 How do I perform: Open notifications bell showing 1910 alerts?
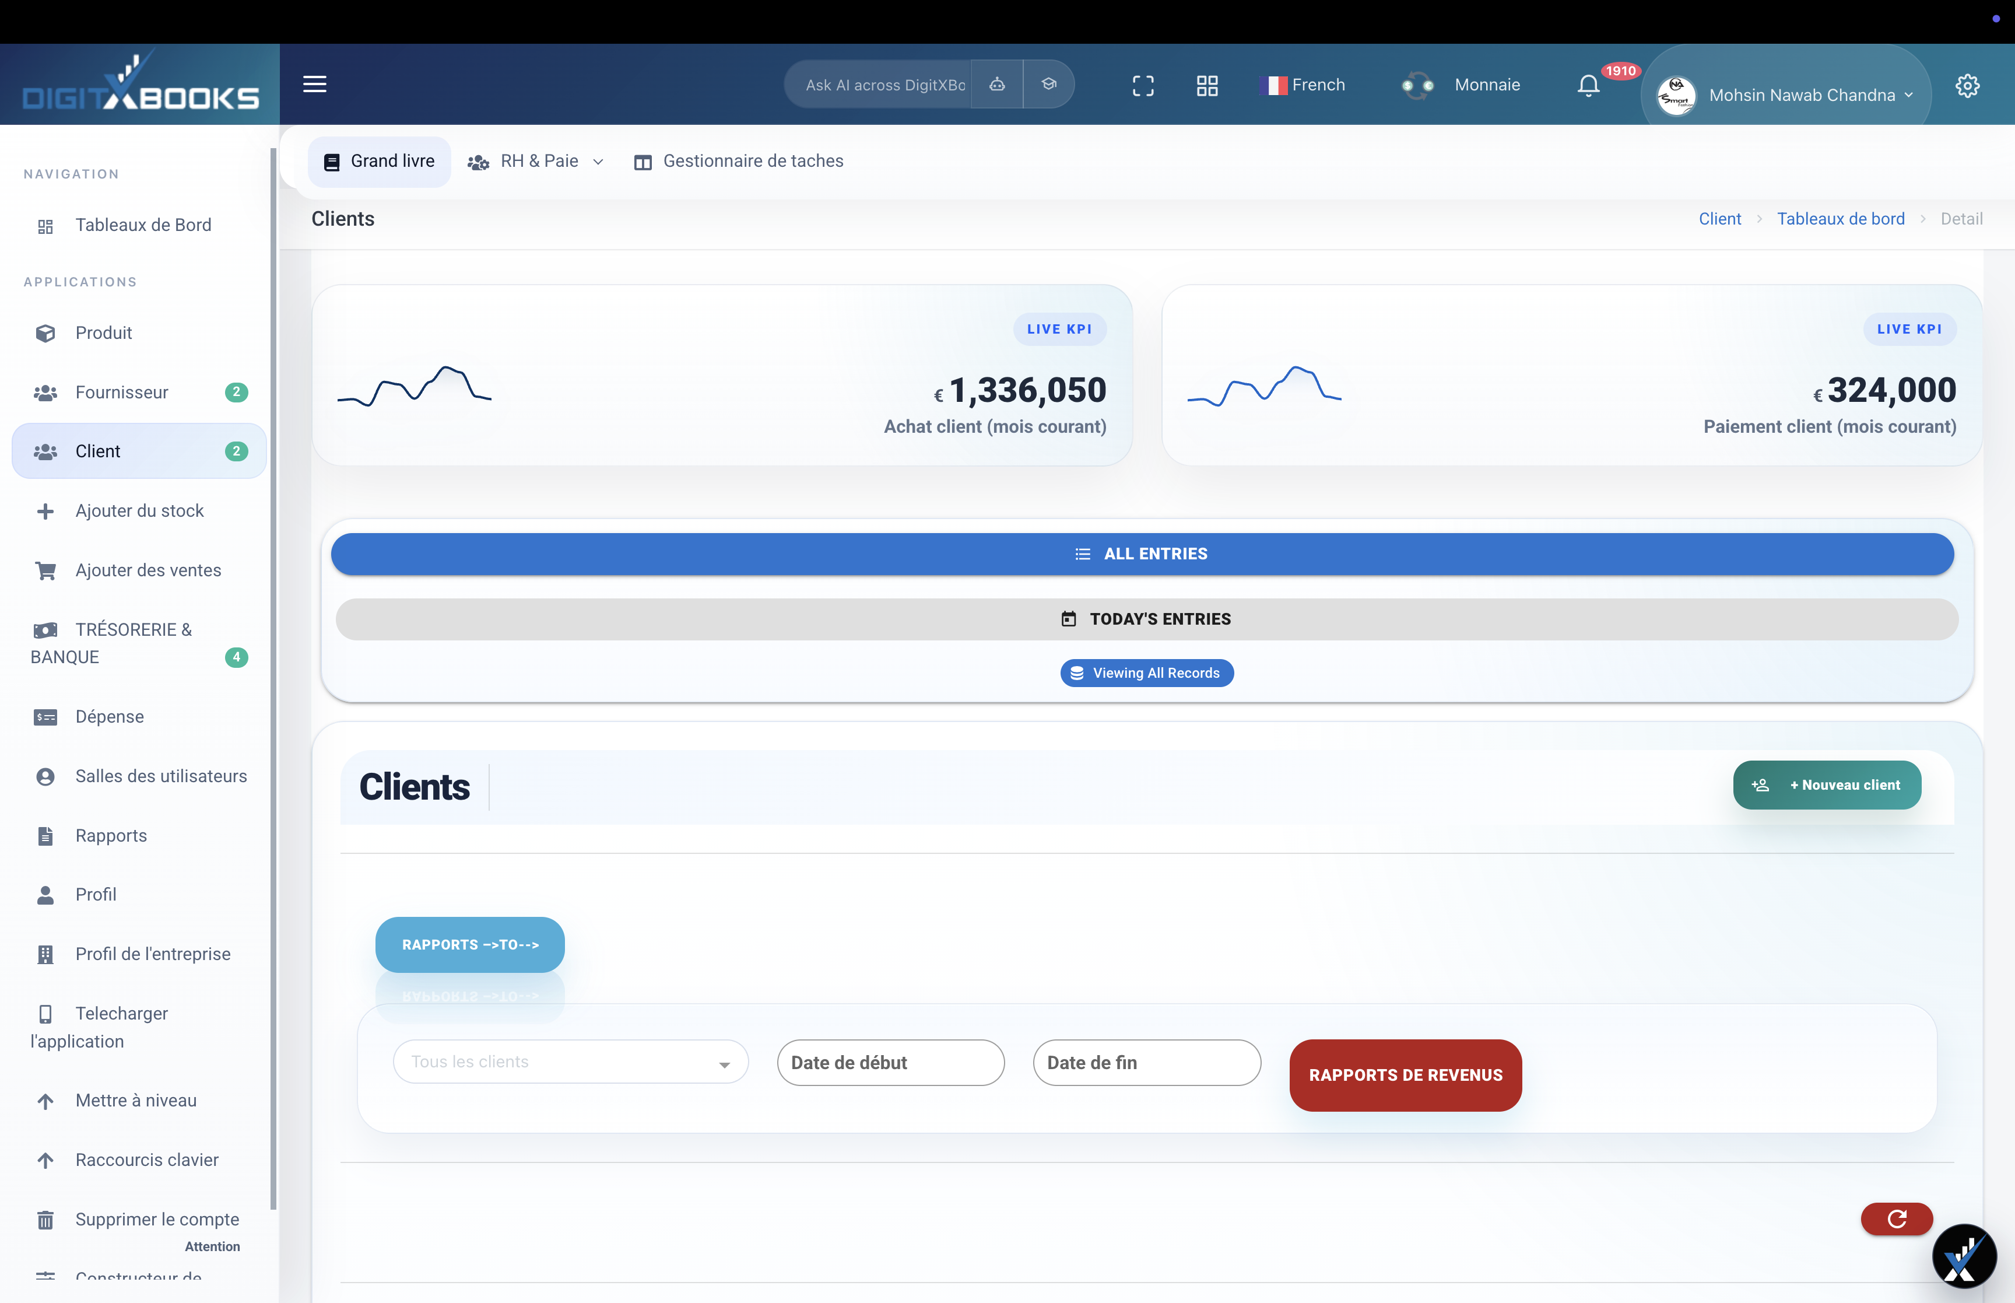(1587, 86)
